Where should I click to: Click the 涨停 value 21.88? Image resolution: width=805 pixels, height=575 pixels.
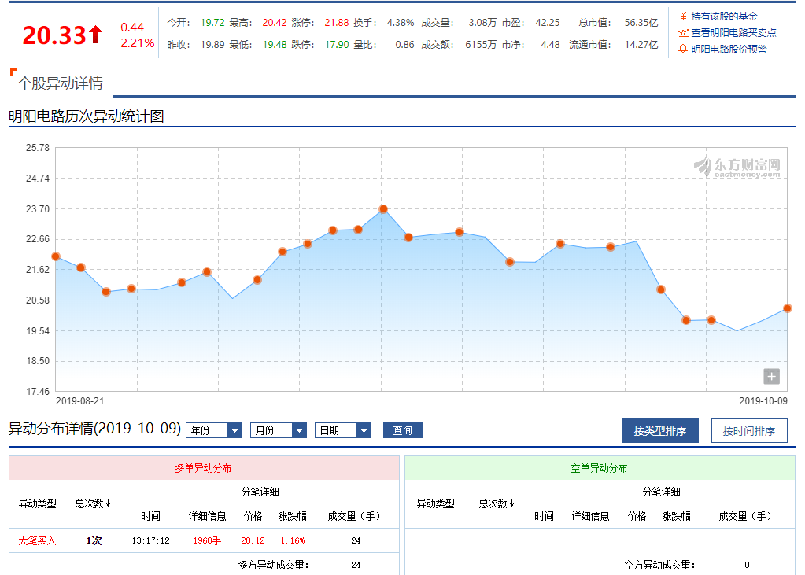click(337, 23)
